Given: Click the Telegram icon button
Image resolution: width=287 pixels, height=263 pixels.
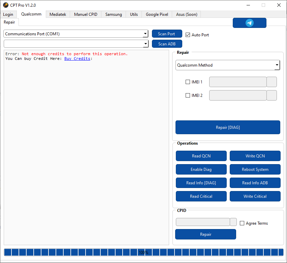Looking at the screenshot, I should click(x=249, y=23).
